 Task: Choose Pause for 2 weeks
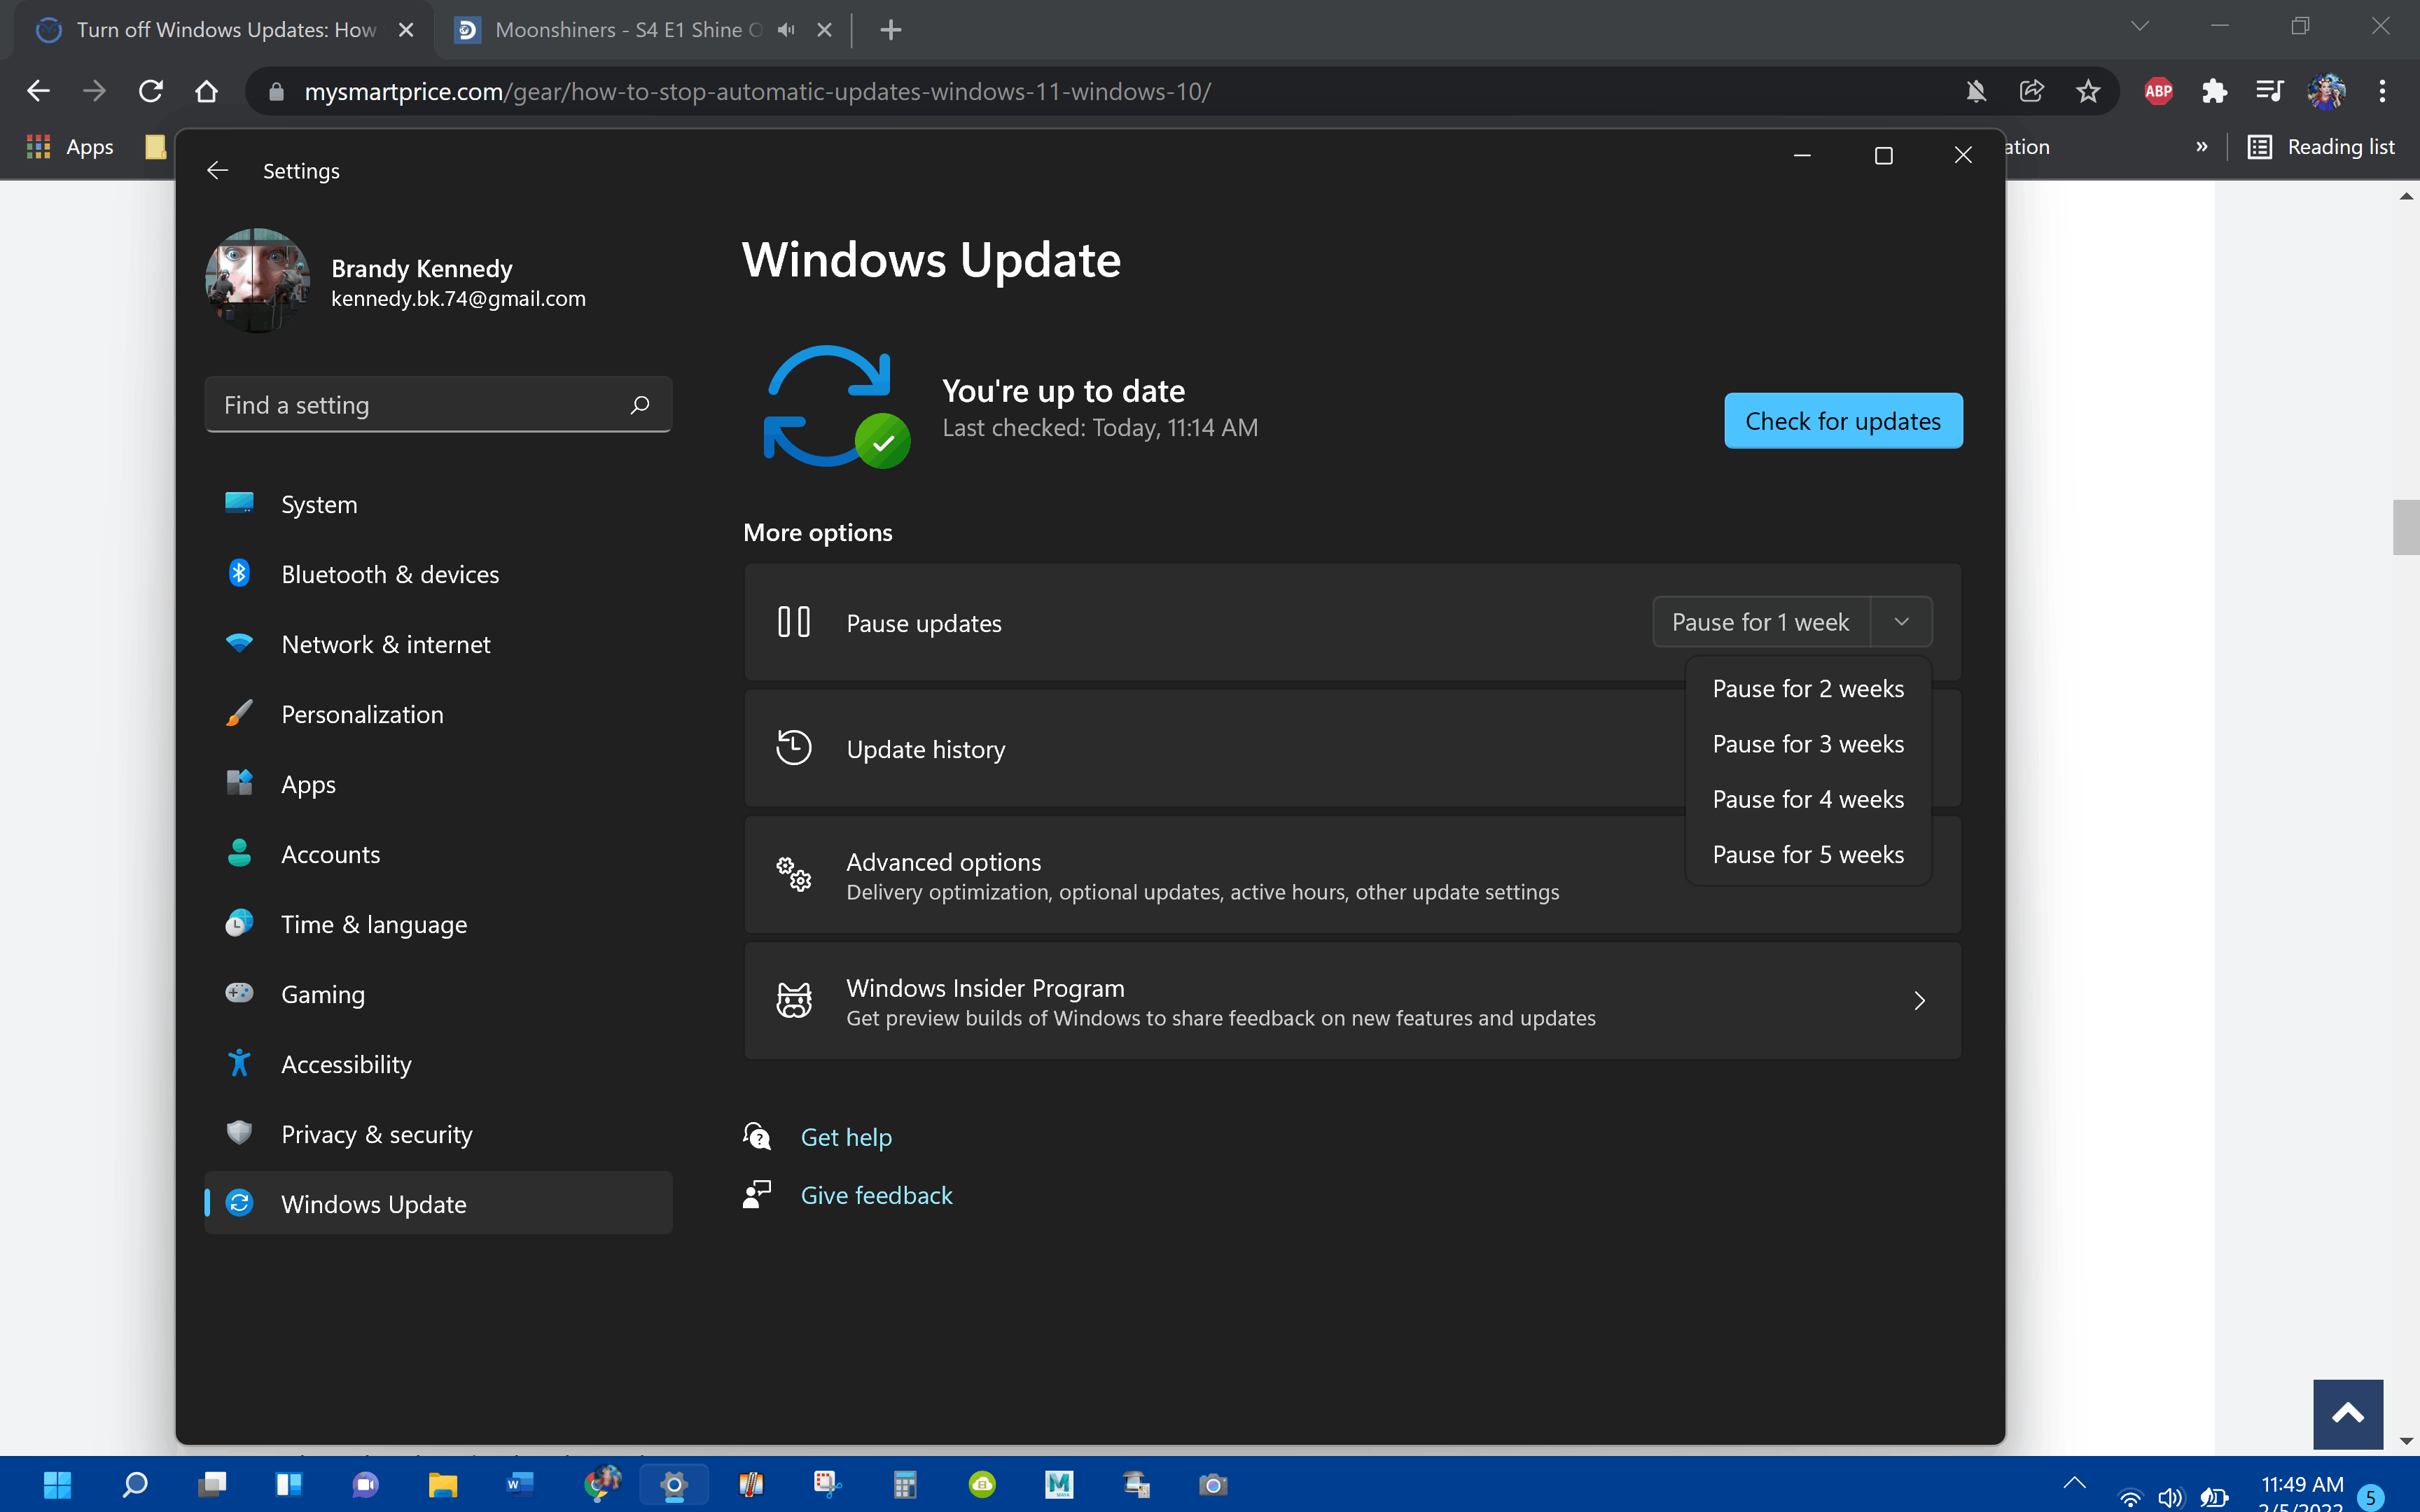click(1808, 689)
